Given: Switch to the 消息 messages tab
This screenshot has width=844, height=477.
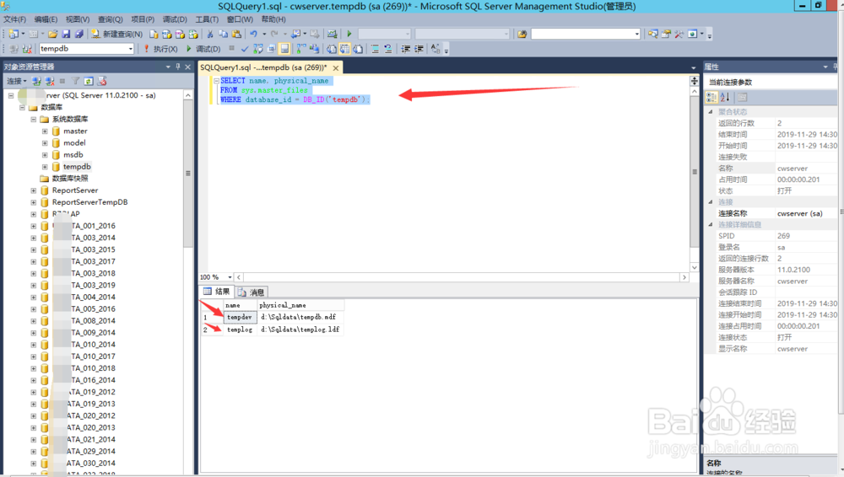Looking at the screenshot, I should (252, 292).
